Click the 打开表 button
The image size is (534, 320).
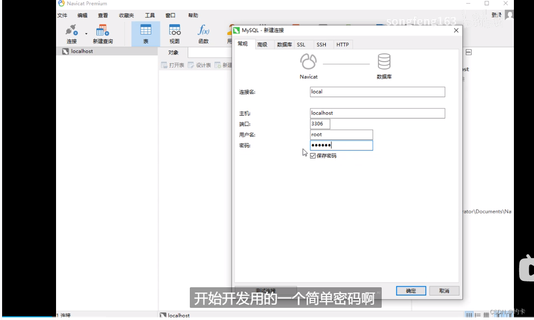(x=173, y=65)
